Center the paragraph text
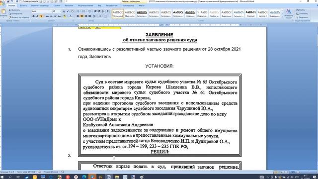This screenshot has width=318, height=179. [81, 16]
